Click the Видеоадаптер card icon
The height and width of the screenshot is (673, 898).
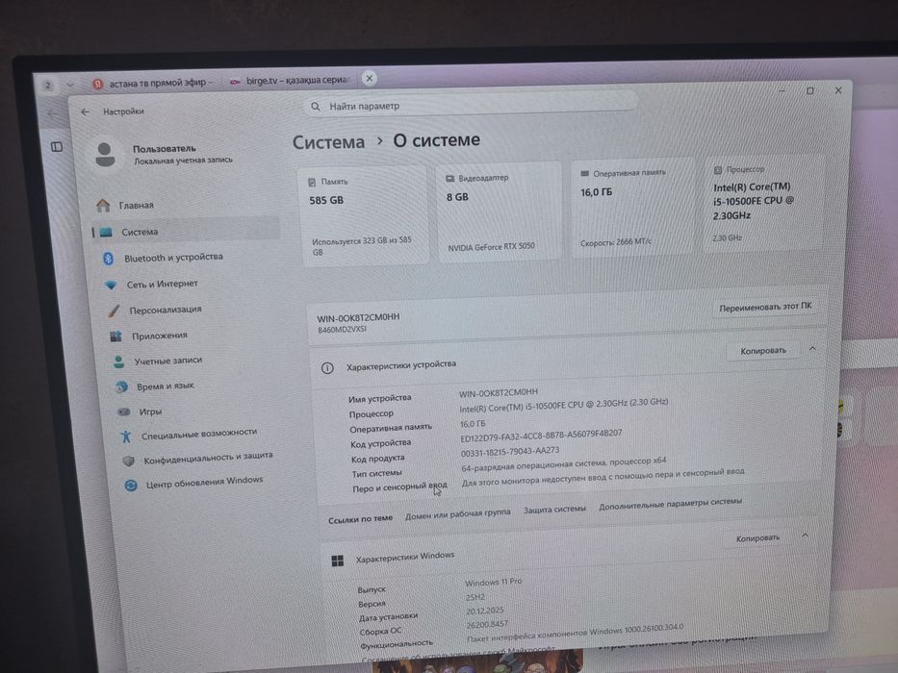[450, 179]
